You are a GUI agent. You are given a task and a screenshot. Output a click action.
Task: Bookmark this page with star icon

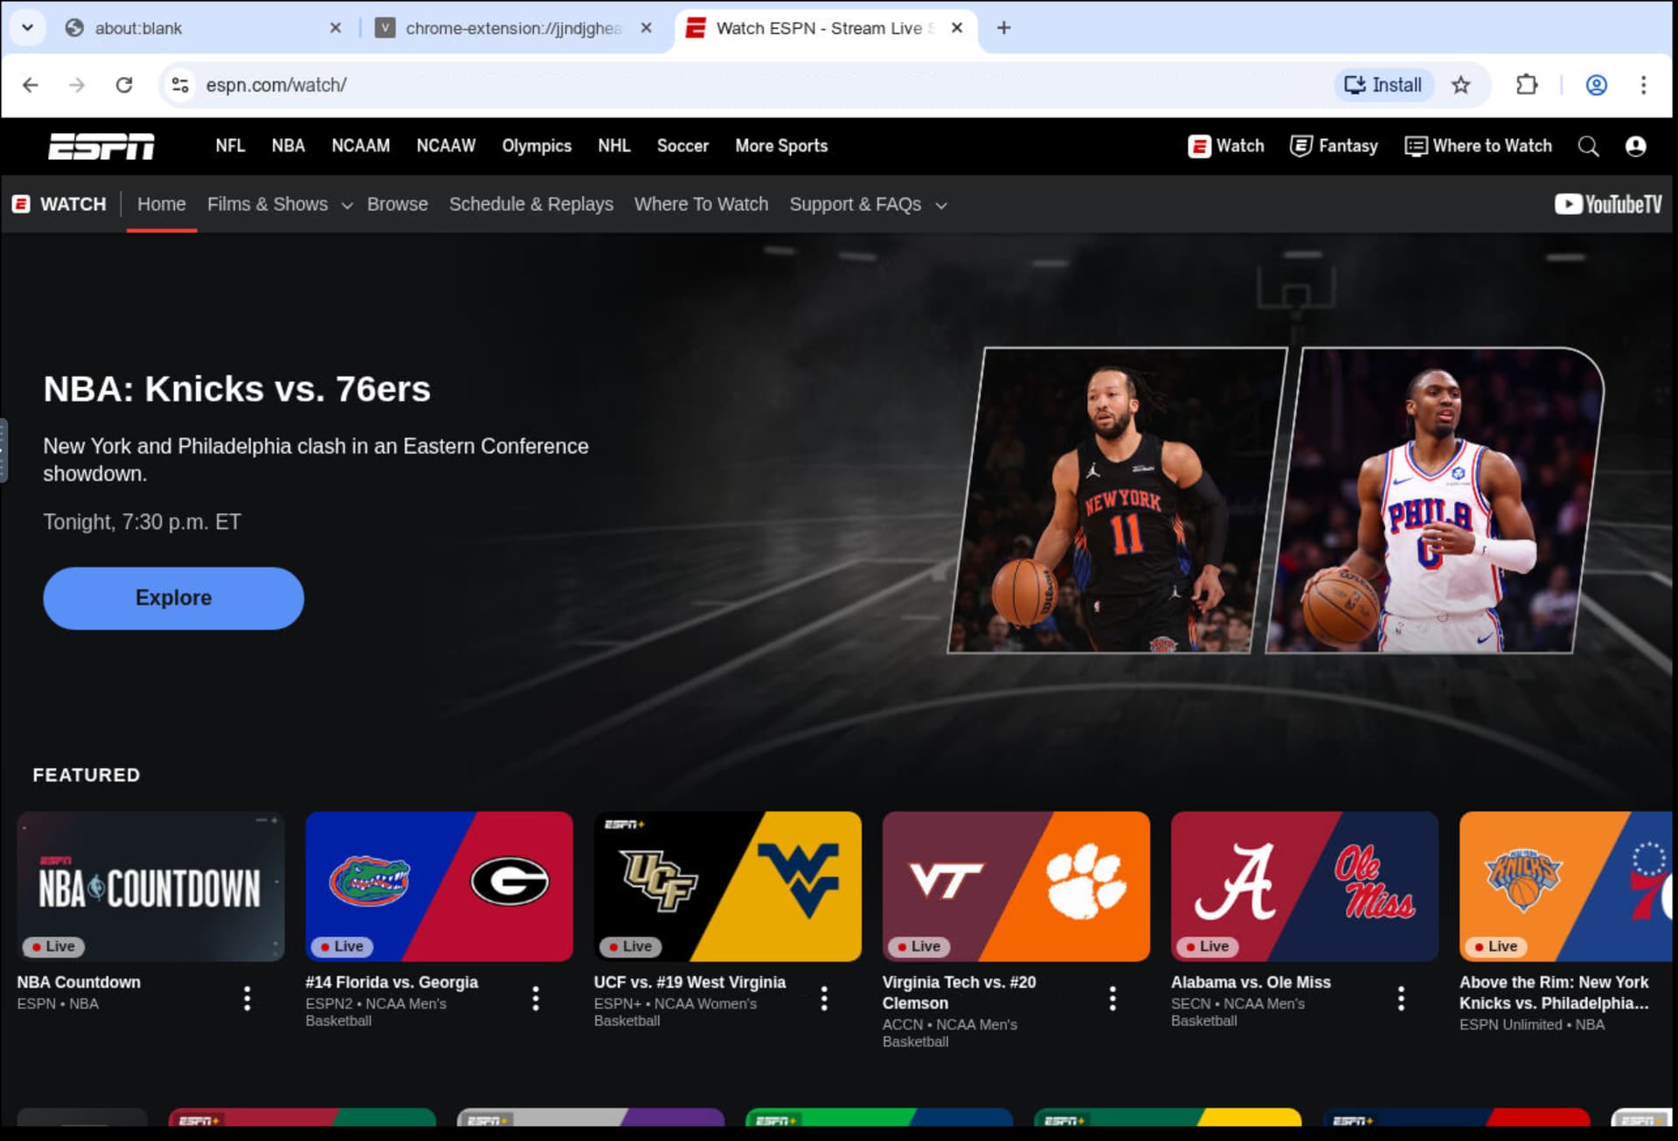(1460, 85)
